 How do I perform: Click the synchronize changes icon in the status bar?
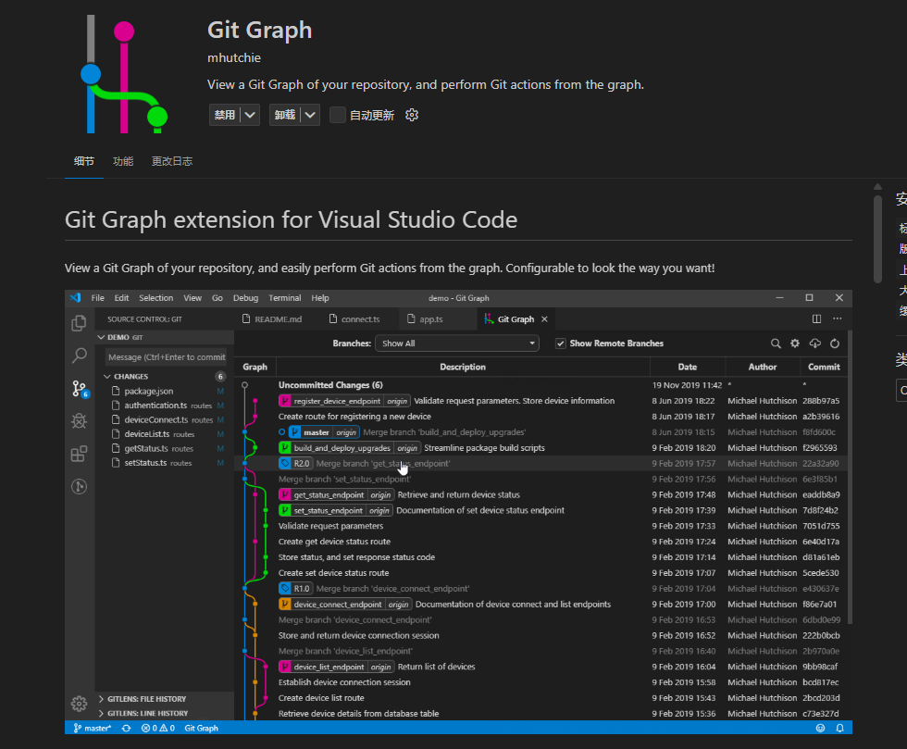(126, 728)
